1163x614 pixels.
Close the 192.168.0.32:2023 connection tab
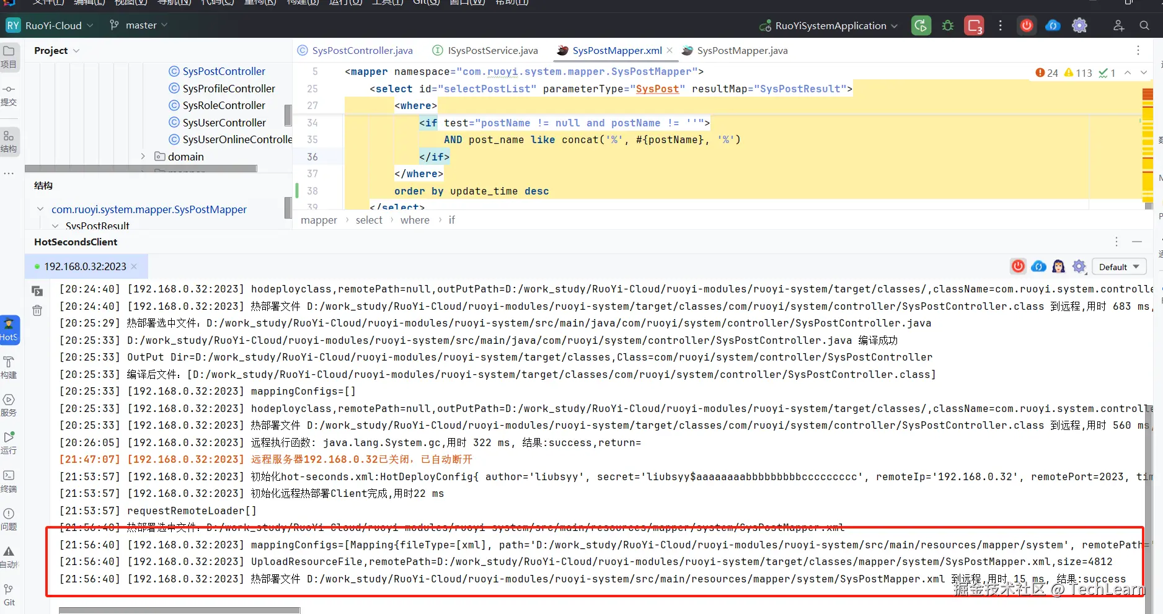pos(134,266)
